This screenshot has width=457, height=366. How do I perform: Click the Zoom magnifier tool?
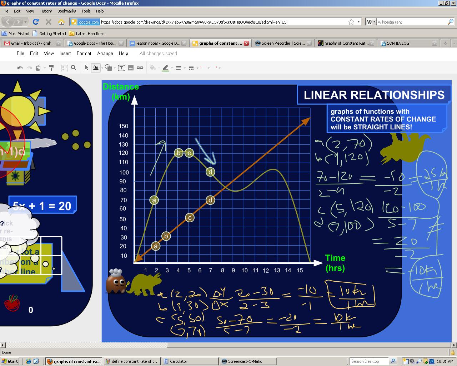[x=74, y=68]
